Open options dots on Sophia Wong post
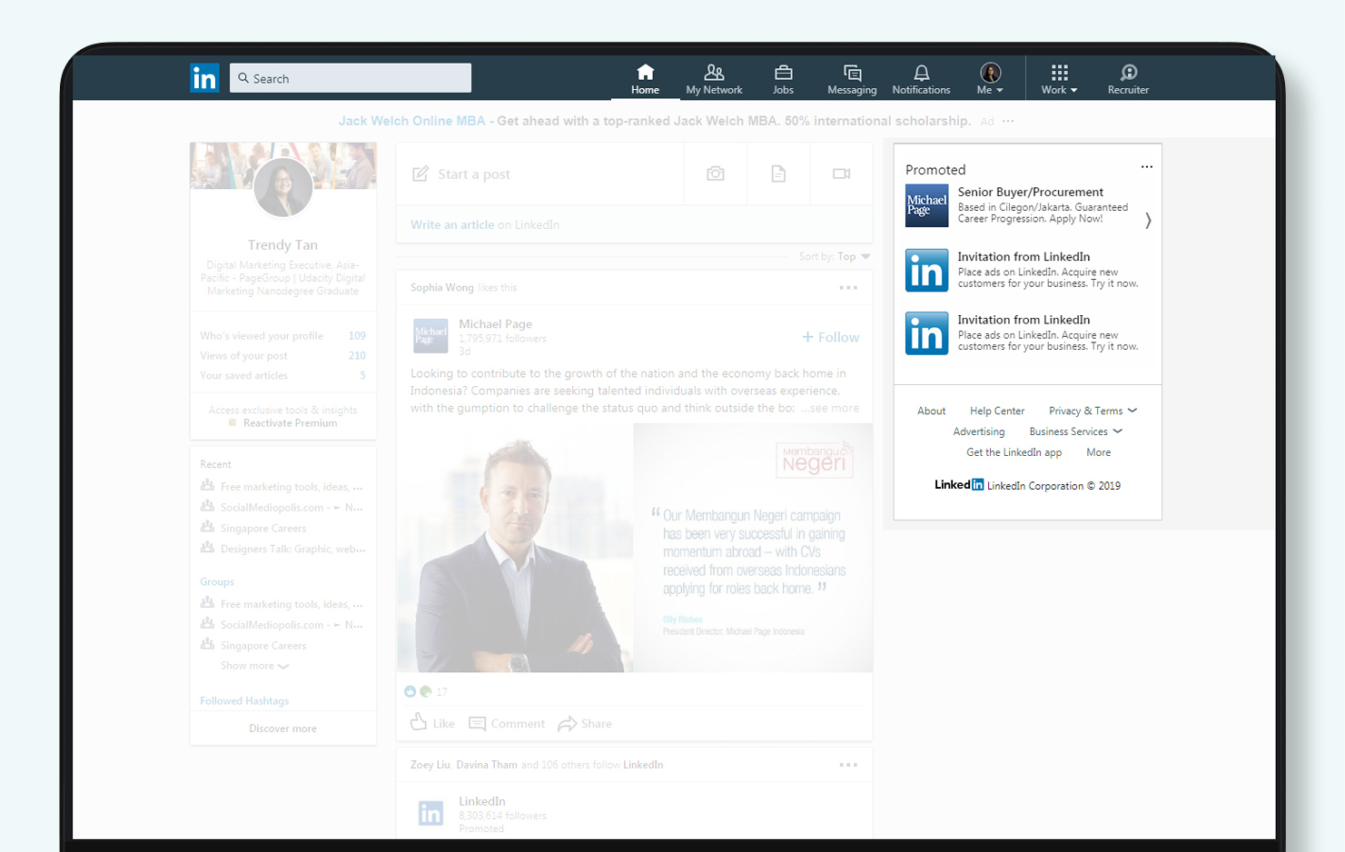This screenshot has height=852, width=1345. 848,288
